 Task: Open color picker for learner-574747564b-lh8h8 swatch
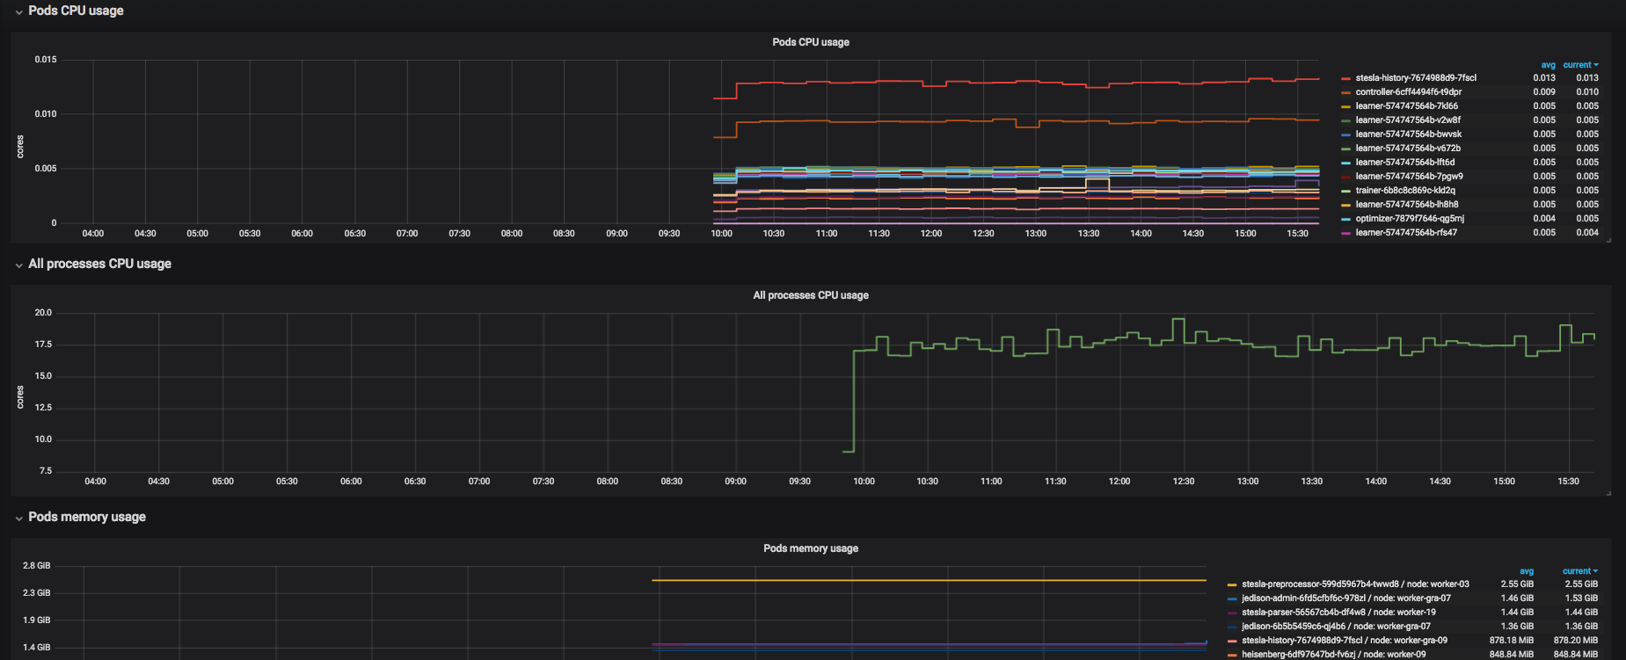pos(1345,205)
